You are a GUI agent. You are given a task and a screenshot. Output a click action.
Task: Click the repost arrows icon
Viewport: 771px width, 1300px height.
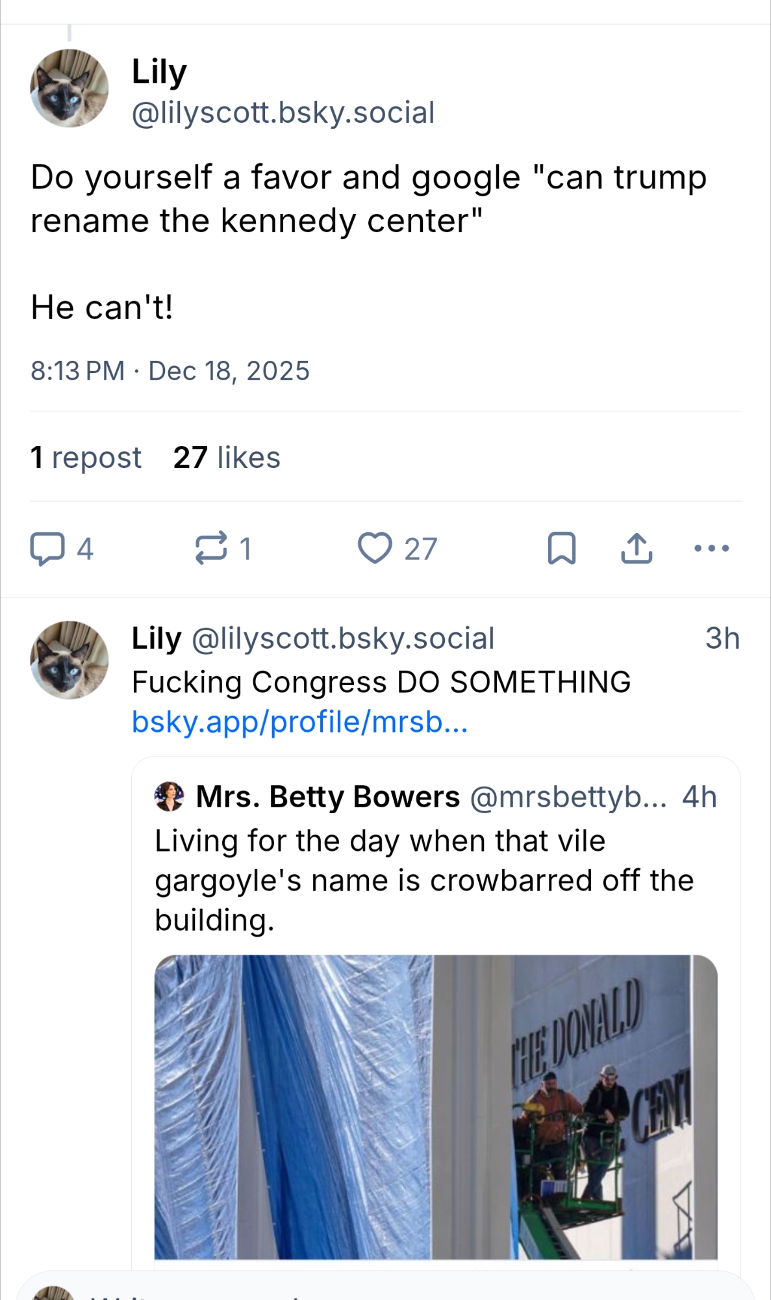coord(211,548)
